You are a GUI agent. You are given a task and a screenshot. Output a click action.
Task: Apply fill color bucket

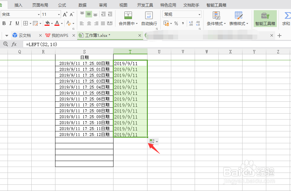point(47,23)
